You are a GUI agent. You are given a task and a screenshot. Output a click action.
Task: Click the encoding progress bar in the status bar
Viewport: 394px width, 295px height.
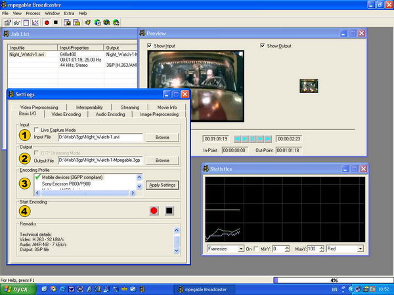tap(334, 280)
